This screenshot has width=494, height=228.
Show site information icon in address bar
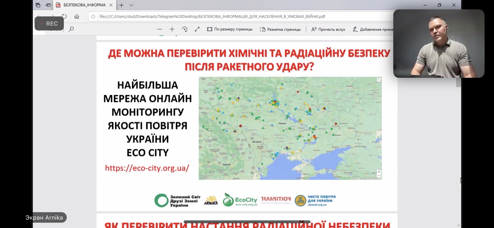coord(93,16)
